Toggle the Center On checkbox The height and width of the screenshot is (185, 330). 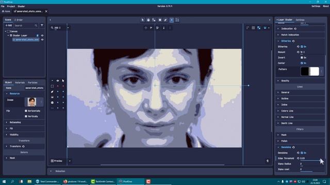coord(302,63)
